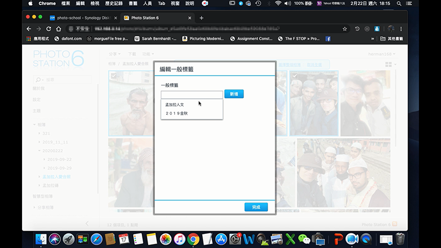Open QuickTime Player icon in dock

click(x=366, y=240)
